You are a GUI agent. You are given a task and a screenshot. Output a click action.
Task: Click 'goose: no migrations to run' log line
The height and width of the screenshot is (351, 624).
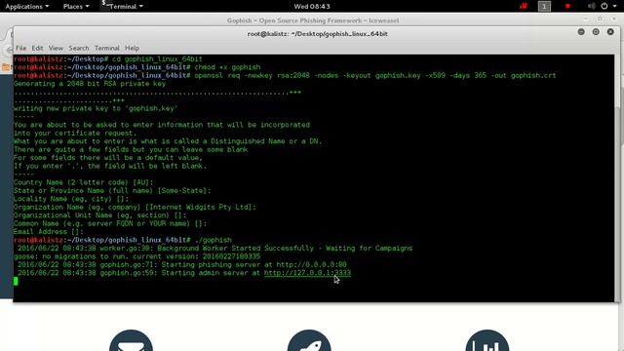(x=136, y=256)
